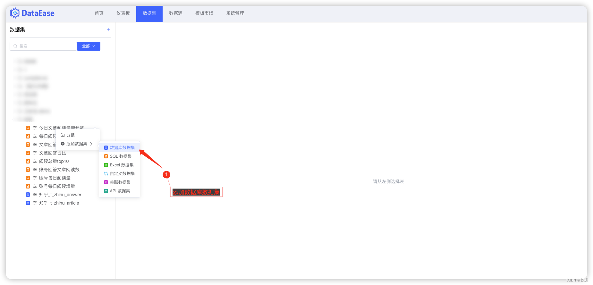Open dataset 知乎_t_zhihu_answer

coord(60,195)
